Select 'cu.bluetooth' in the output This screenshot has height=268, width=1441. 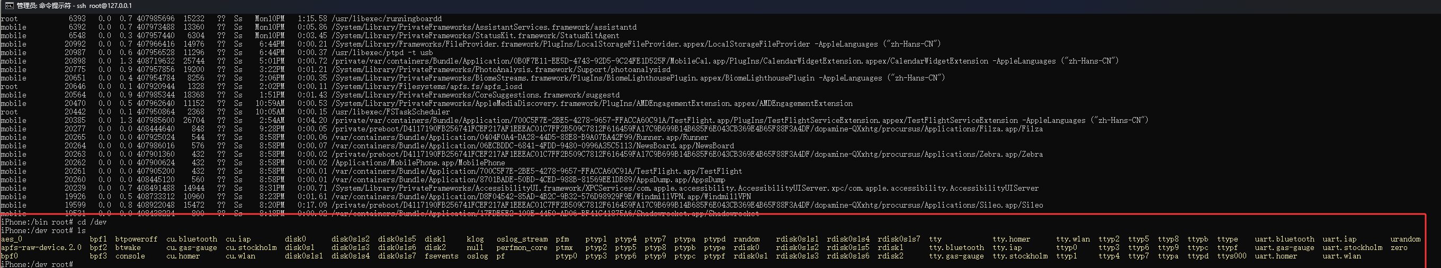pyautogui.click(x=192, y=239)
